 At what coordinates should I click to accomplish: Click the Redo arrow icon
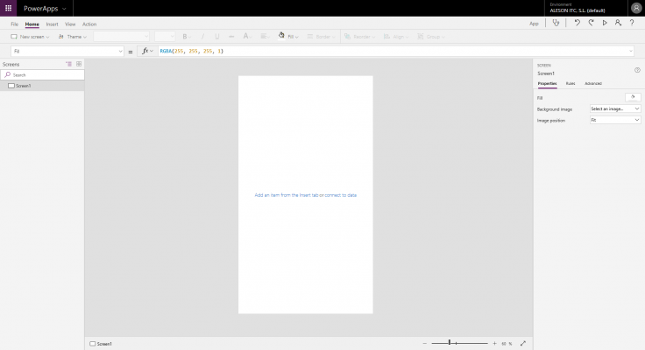point(591,24)
